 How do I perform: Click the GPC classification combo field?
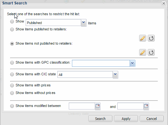pos(101,63)
